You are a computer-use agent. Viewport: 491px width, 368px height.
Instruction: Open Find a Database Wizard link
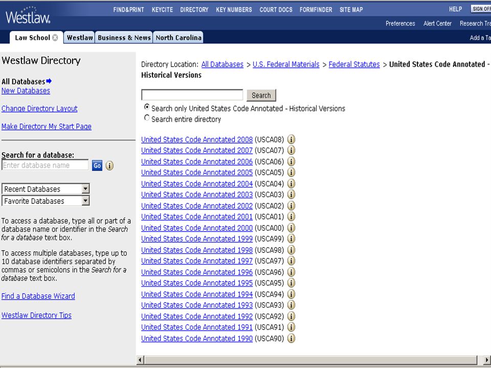click(38, 296)
